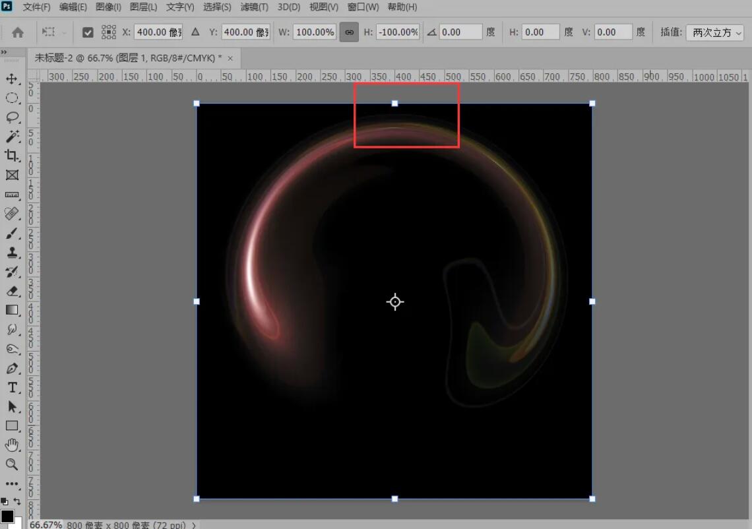Toggle the transform checkbox in options bar

click(88, 31)
